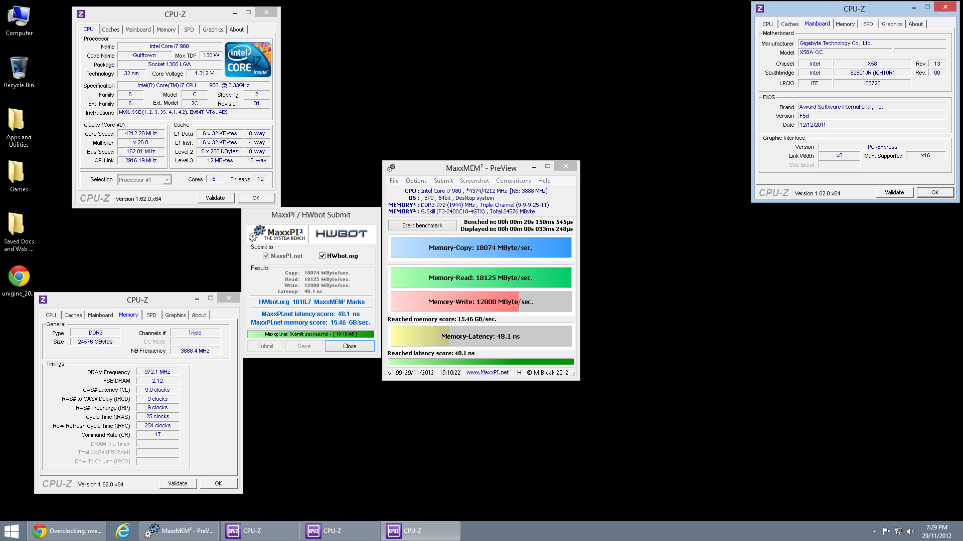Click the Memory-Read result bar
963x541 pixels.
tap(480, 278)
